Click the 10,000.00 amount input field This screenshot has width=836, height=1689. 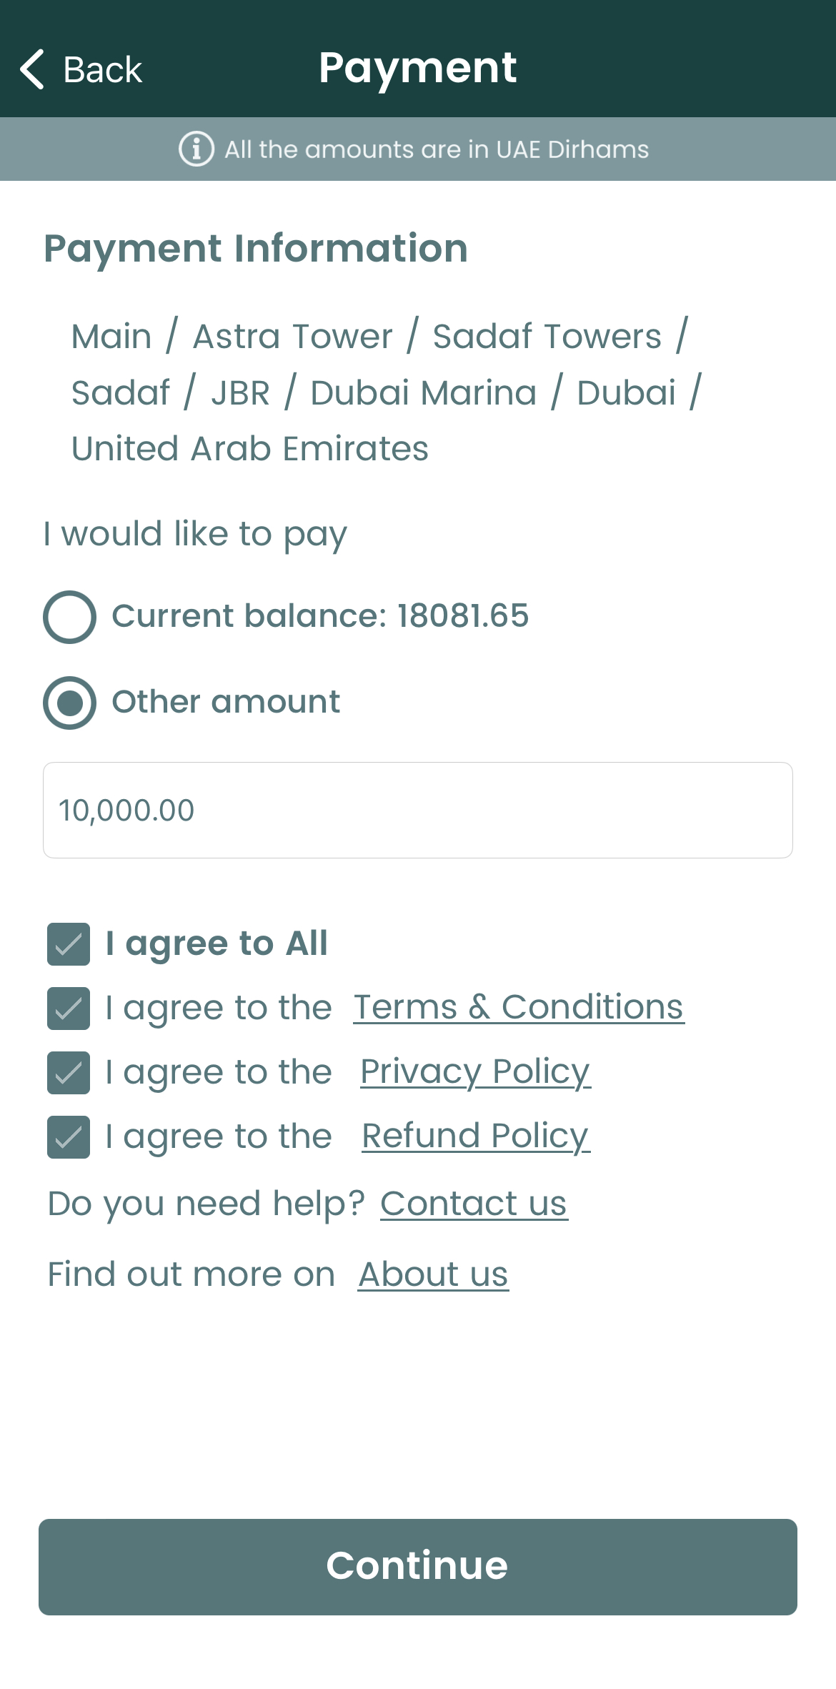(417, 810)
